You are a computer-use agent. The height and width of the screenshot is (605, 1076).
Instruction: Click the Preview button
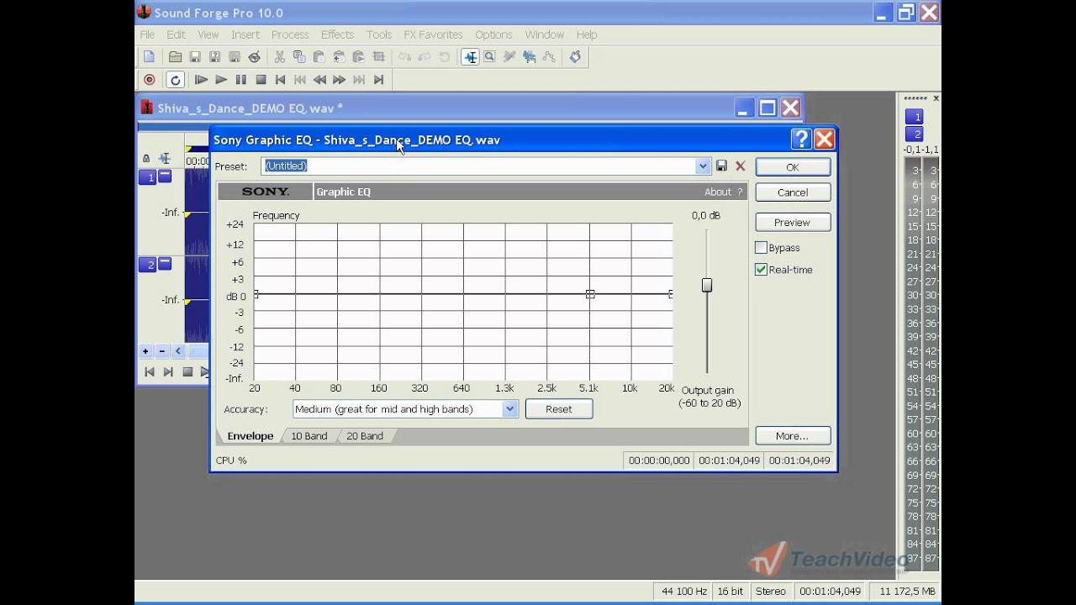pyautogui.click(x=793, y=223)
